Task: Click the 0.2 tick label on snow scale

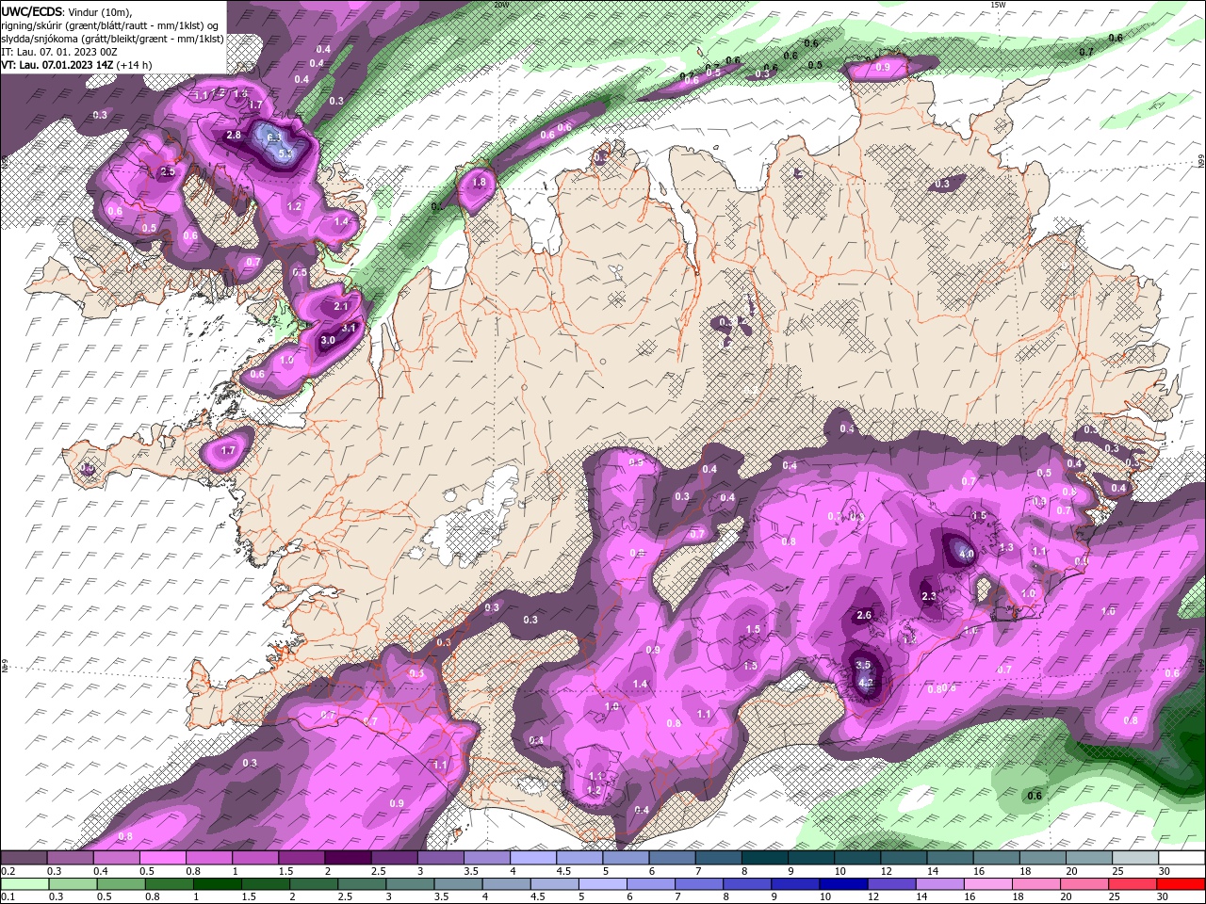Action: 8,871
